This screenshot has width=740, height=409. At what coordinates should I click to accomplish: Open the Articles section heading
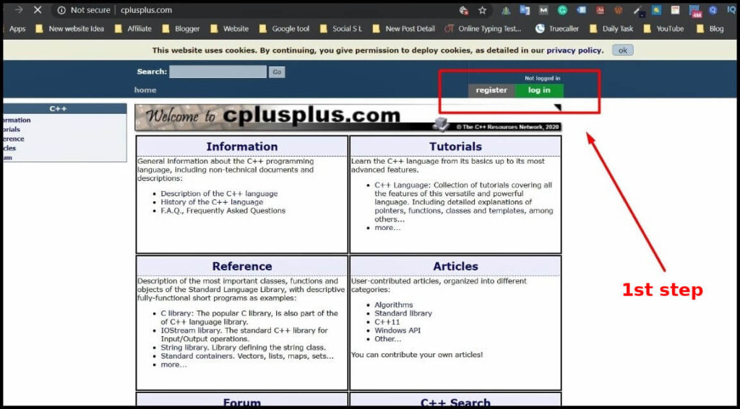(x=455, y=266)
